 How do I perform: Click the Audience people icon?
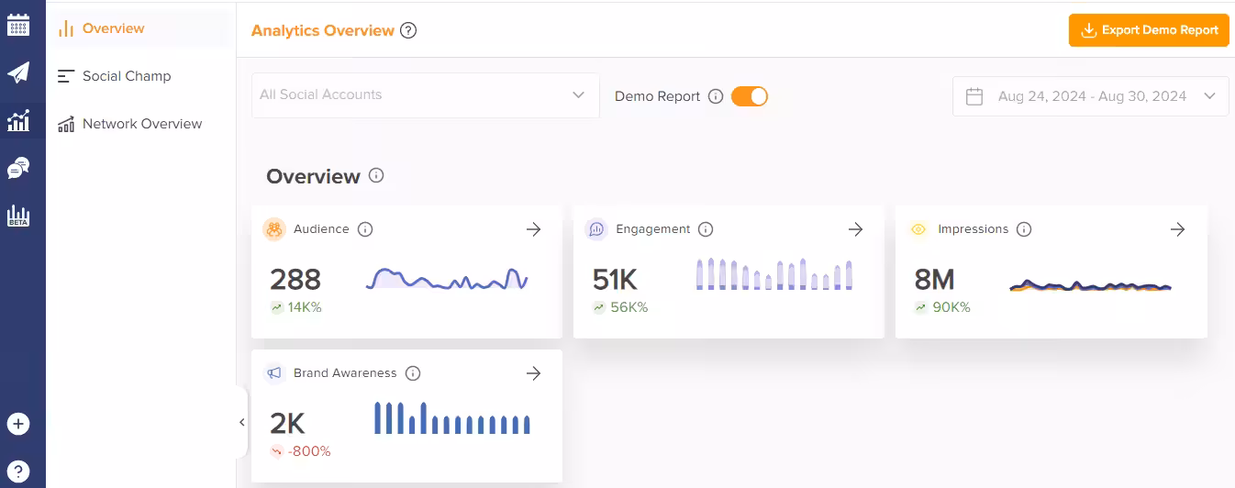coord(274,229)
